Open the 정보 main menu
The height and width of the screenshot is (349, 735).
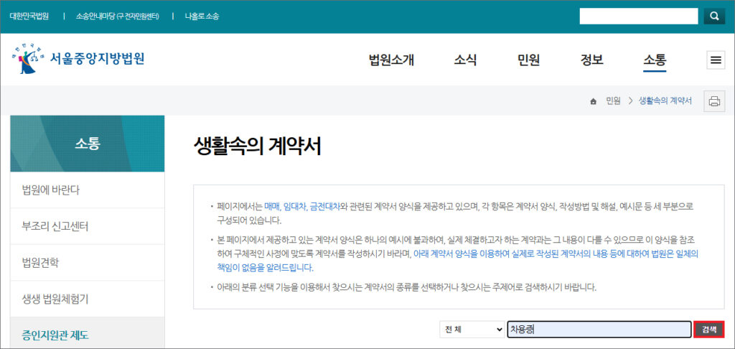pos(591,60)
